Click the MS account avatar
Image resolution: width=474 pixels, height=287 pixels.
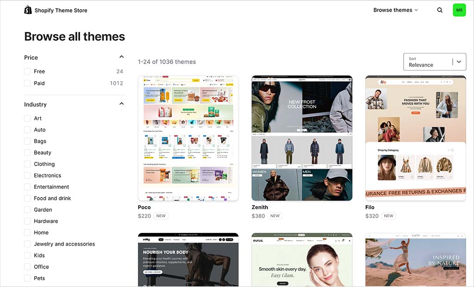coord(459,10)
